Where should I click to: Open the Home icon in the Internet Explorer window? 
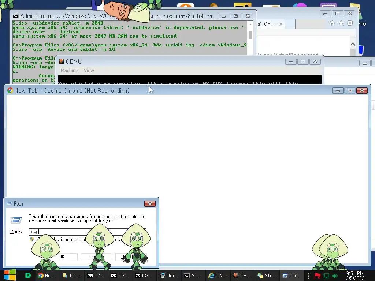coord(332,23)
